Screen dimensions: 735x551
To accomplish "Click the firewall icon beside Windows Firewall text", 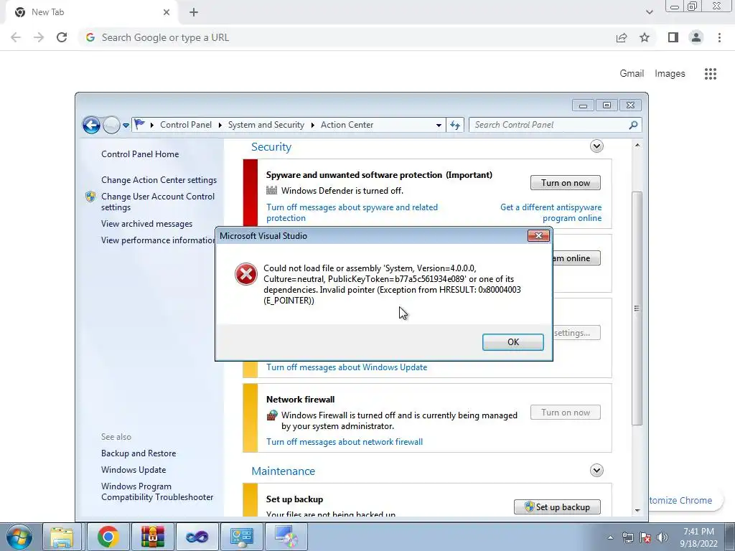I will [x=272, y=415].
